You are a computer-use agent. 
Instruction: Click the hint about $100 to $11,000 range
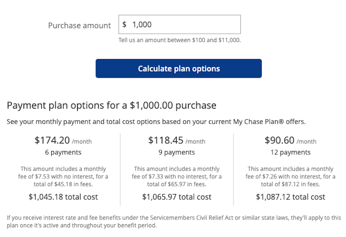pos(179,40)
